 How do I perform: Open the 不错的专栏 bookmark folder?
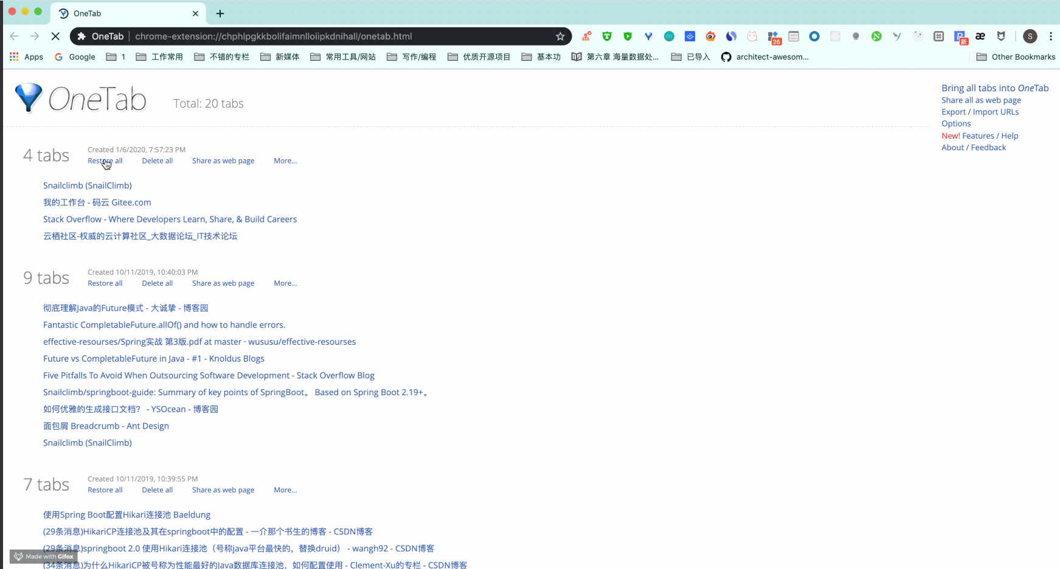(x=222, y=57)
